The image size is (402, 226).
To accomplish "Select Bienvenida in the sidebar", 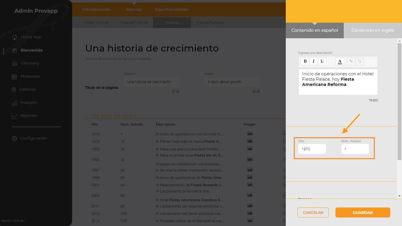I will tap(27, 50).
